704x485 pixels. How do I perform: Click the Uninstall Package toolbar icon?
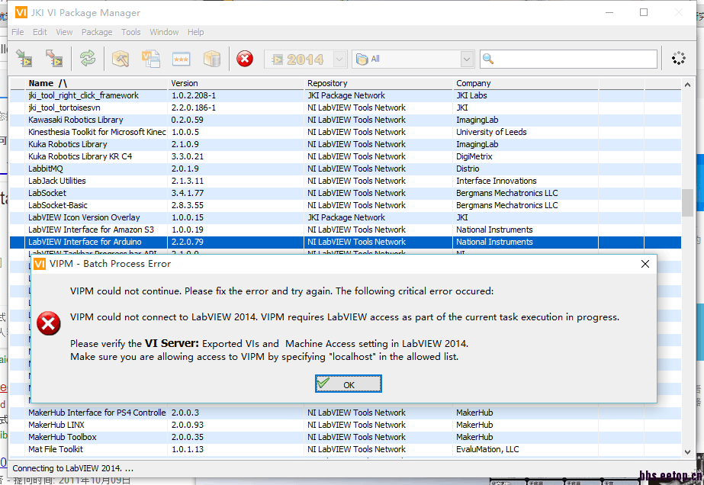click(x=54, y=59)
